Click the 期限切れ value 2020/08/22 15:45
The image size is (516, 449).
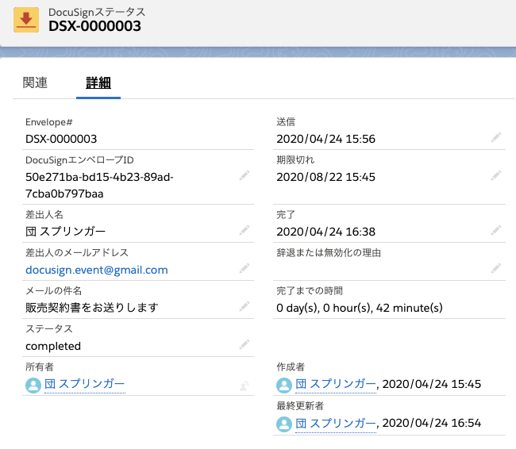click(x=325, y=177)
